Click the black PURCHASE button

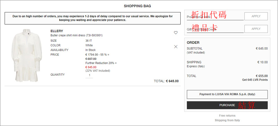coord(227,105)
